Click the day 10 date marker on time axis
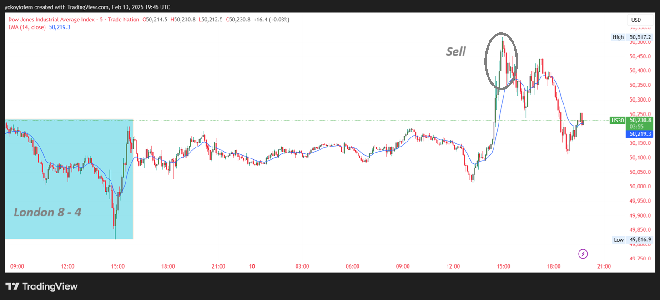The image size is (660, 300). [252, 266]
